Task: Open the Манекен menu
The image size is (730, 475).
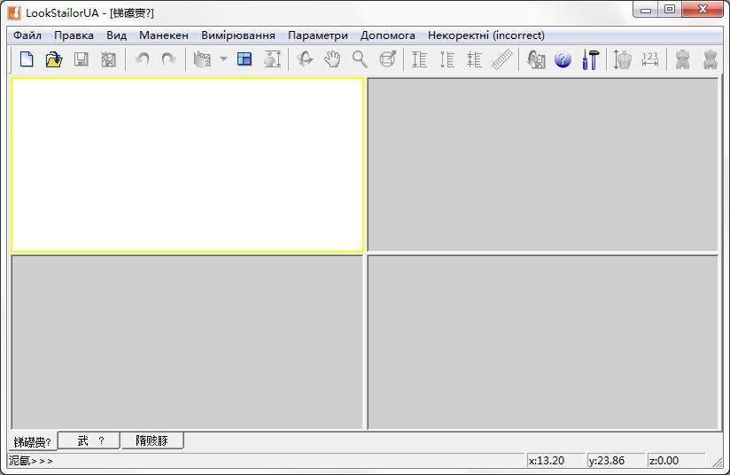Action: (163, 35)
